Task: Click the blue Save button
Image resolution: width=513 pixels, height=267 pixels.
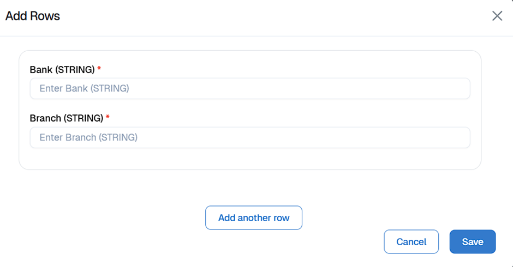Action: 473,242
